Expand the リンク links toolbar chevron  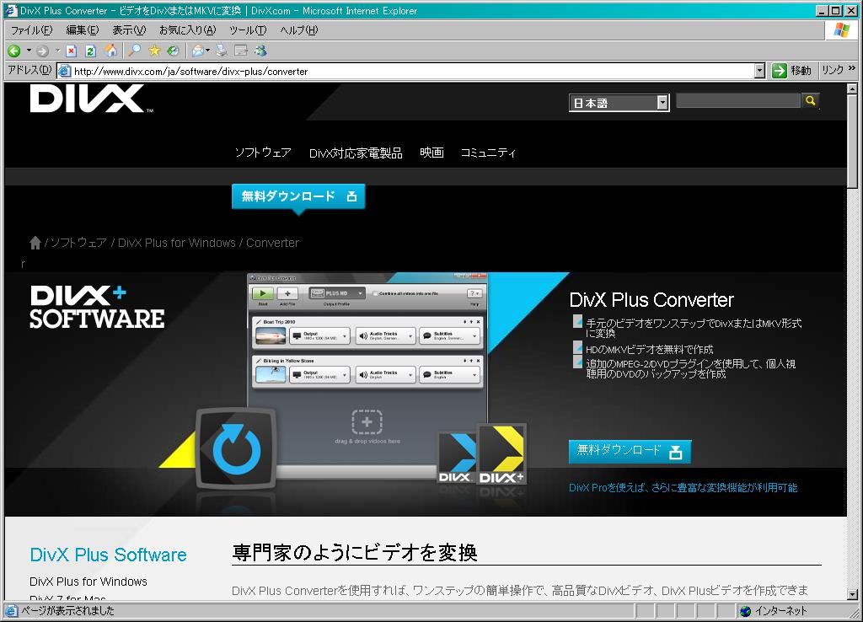tap(852, 68)
